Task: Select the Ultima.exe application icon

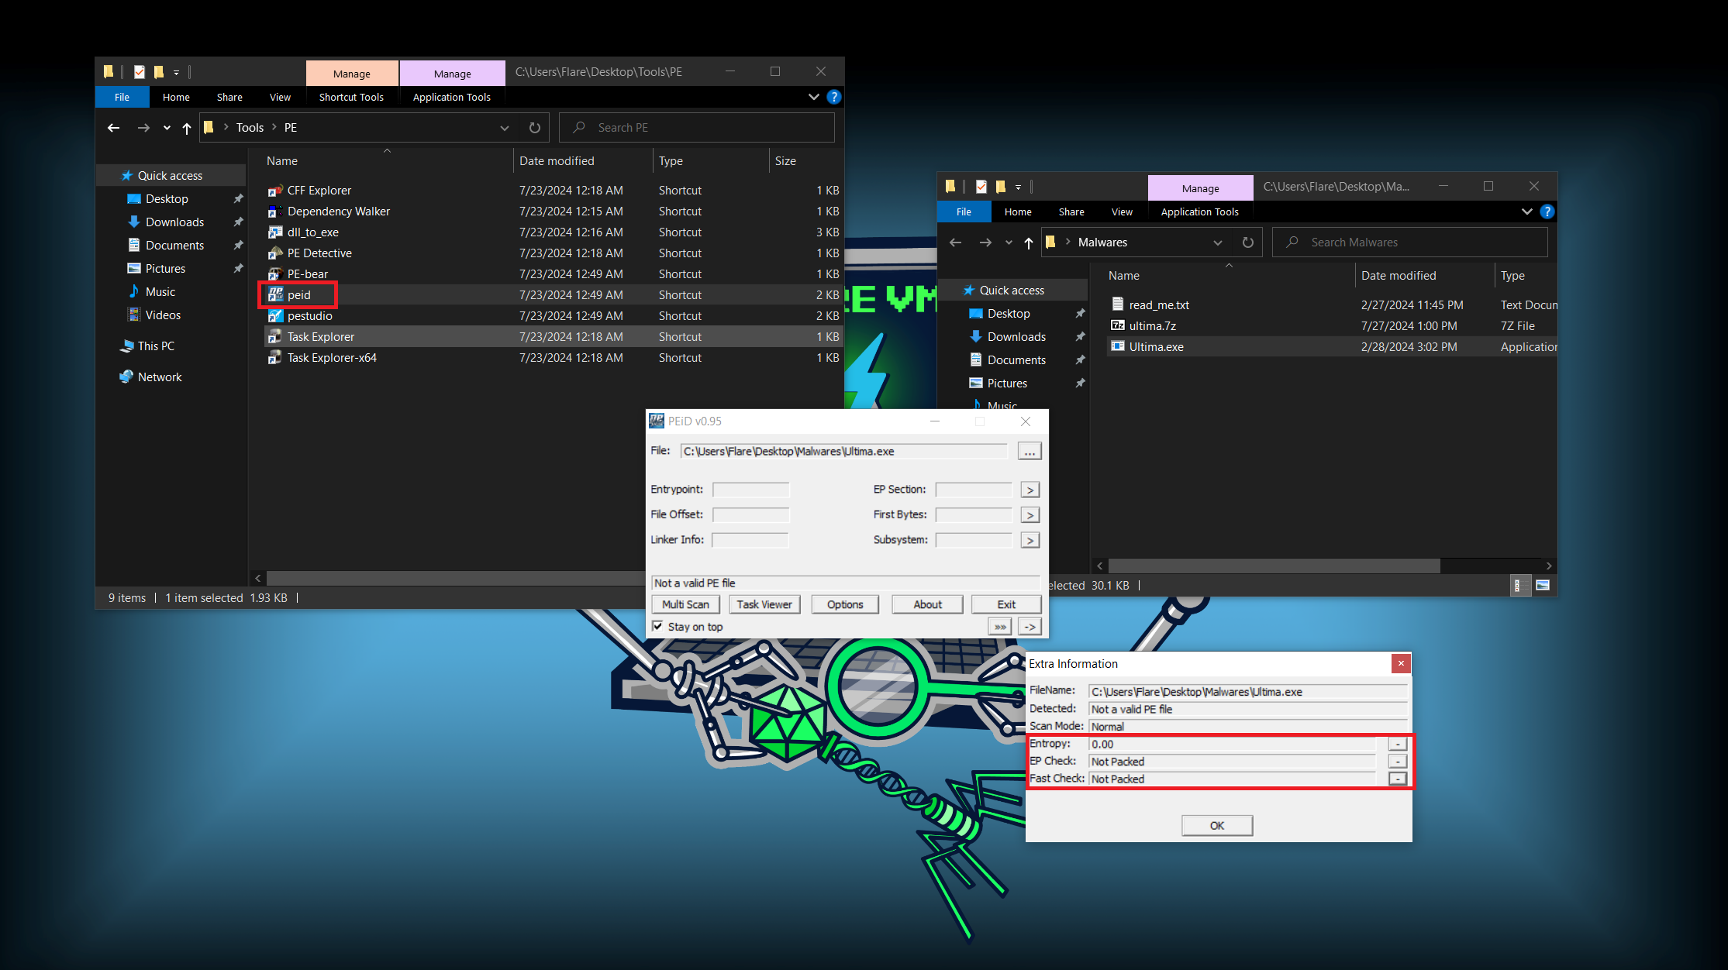Action: coord(1117,346)
